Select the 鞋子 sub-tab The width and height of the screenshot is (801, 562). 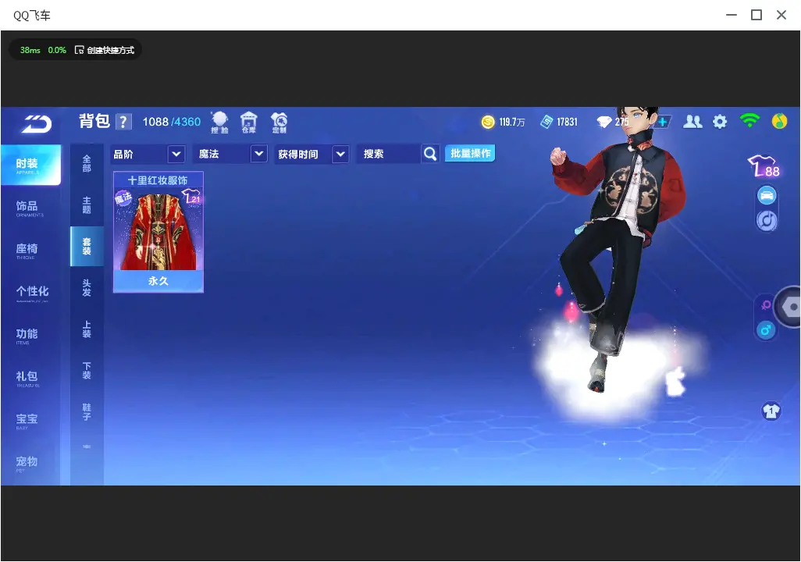click(x=87, y=412)
